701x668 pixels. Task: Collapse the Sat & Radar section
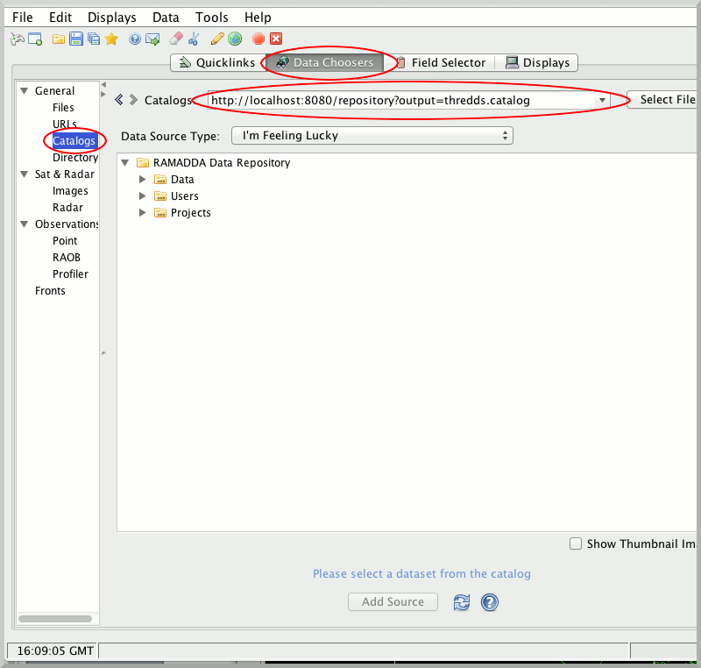pyautogui.click(x=25, y=174)
